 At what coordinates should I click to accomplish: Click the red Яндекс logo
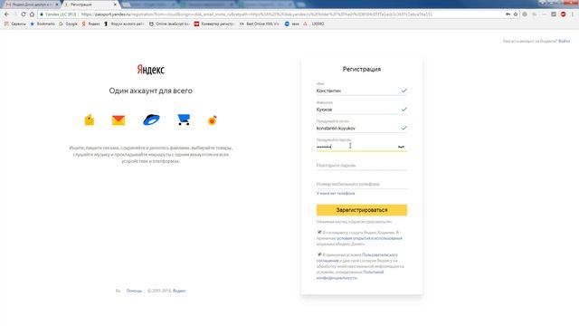pyautogui.click(x=151, y=69)
